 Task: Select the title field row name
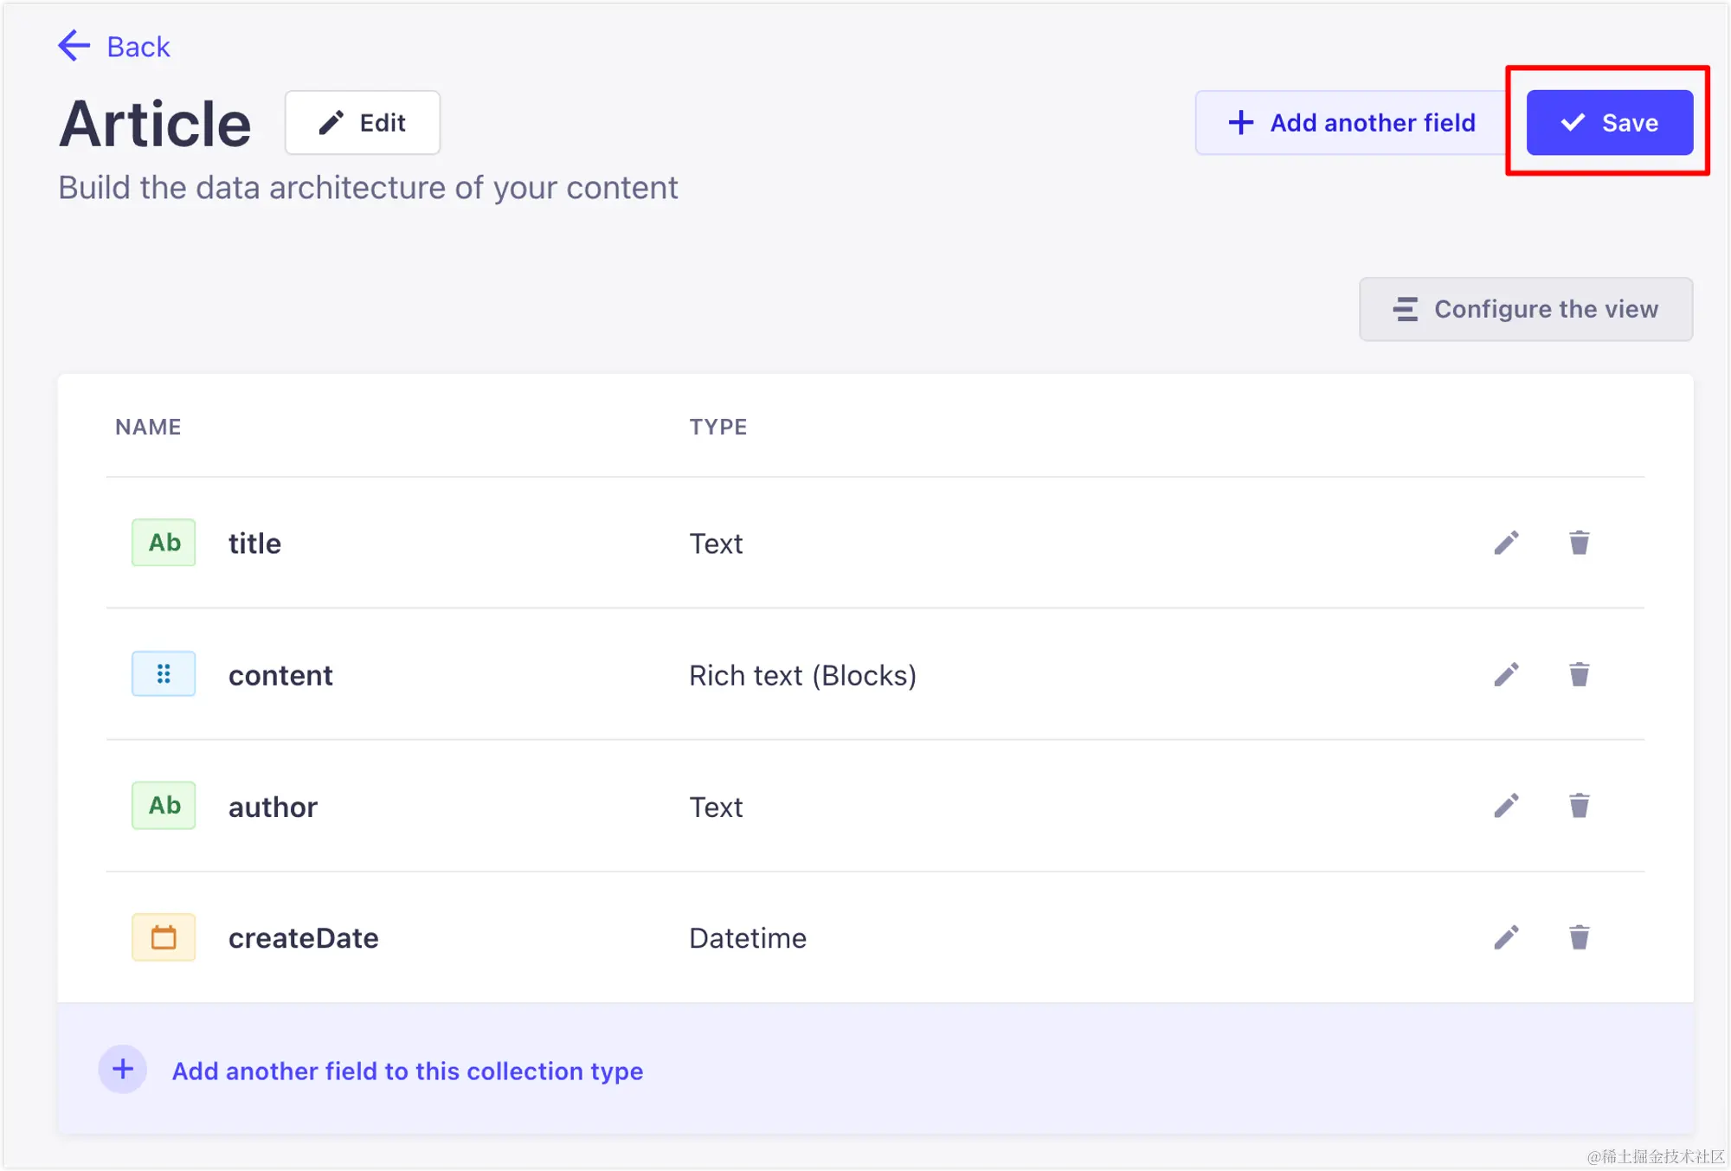pyautogui.click(x=254, y=544)
